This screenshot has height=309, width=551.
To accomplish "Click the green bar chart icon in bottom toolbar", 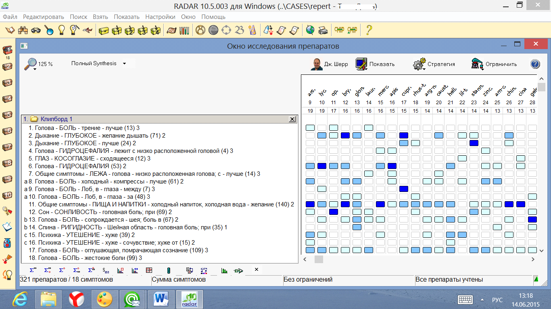I will pos(225,270).
